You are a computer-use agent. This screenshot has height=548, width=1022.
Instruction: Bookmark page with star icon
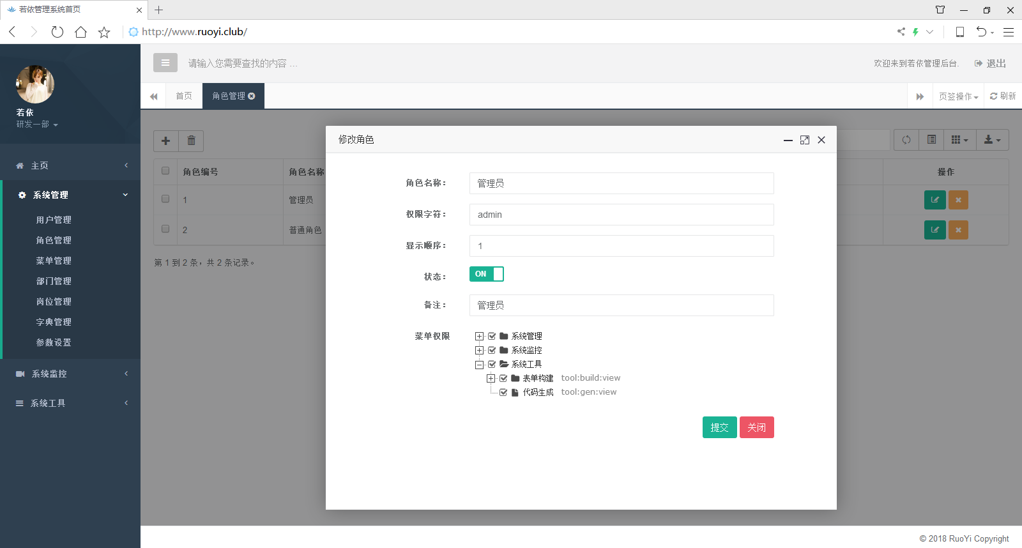tap(104, 32)
